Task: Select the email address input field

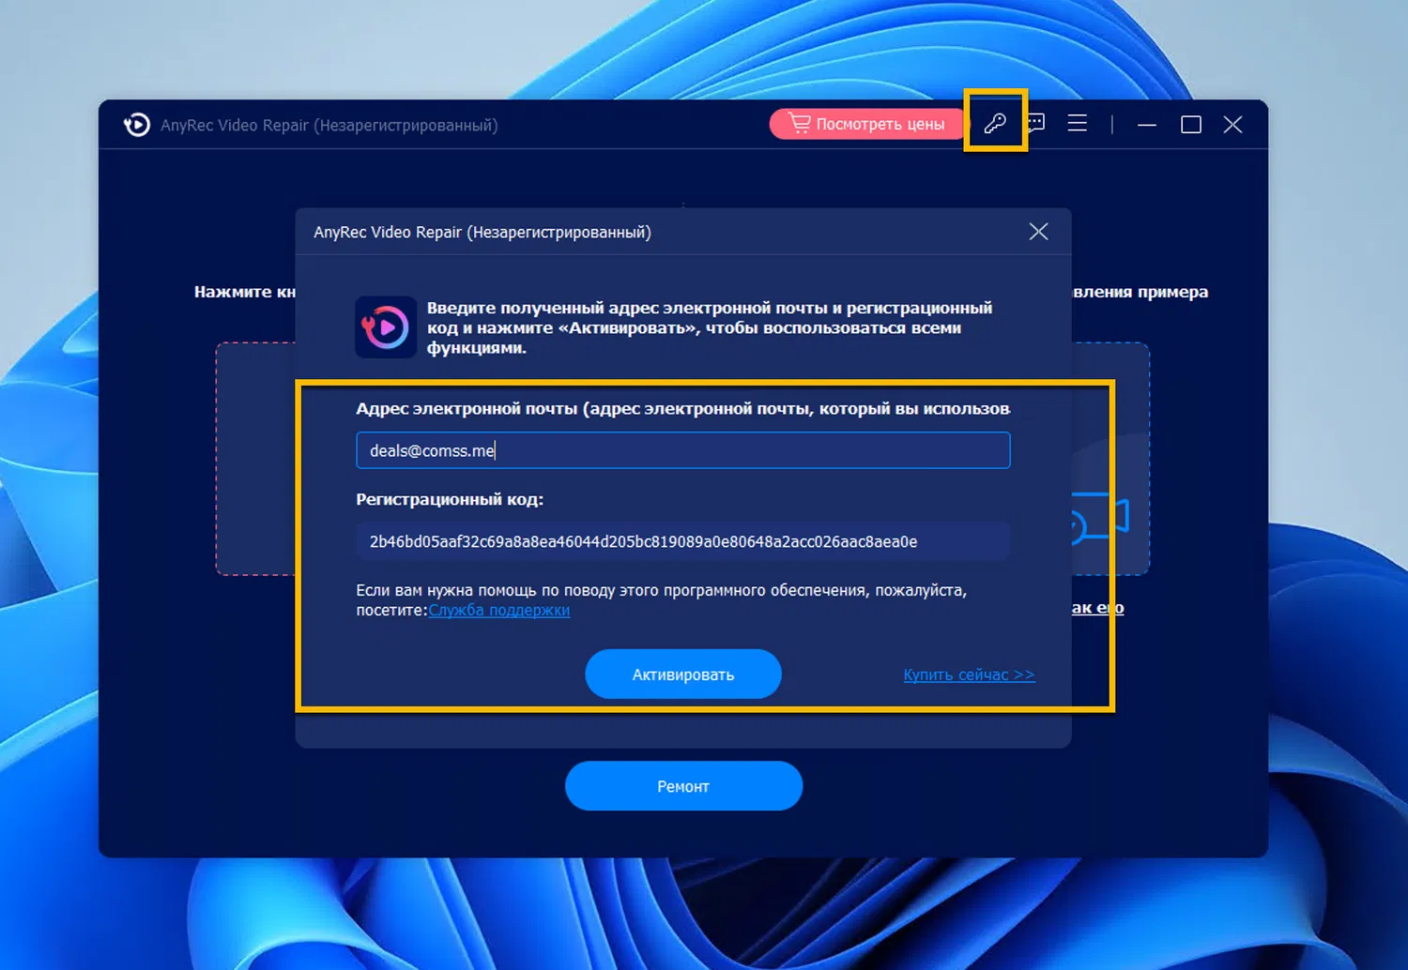Action: pyautogui.click(x=682, y=450)
